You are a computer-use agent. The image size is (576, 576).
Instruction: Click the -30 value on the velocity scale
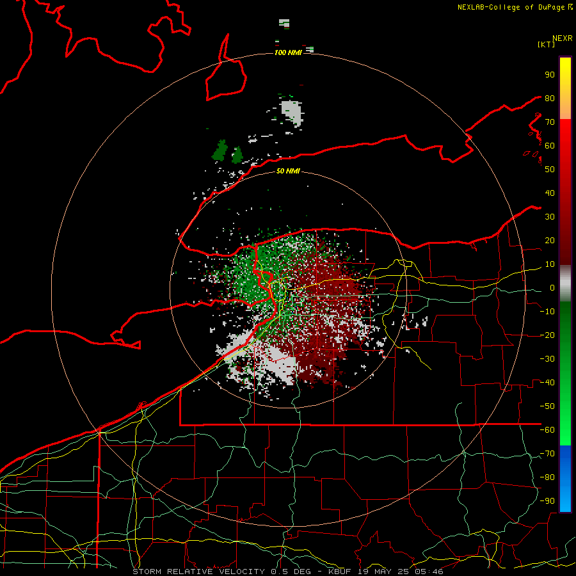547,359
